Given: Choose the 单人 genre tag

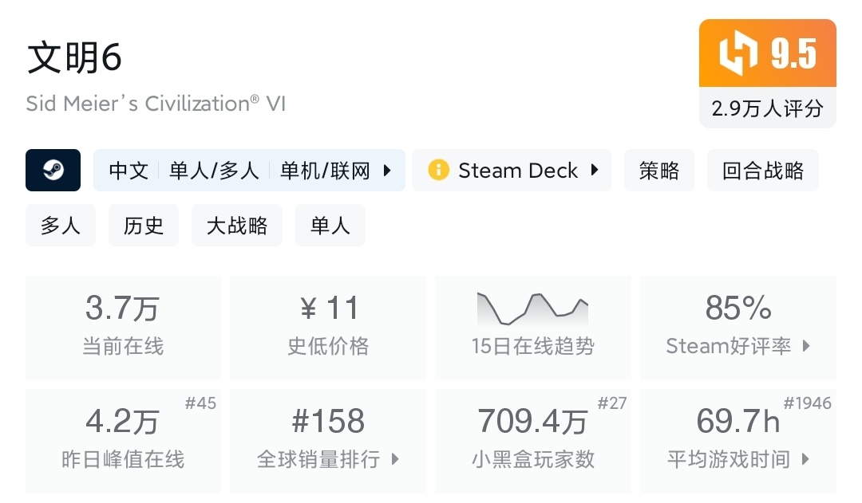Looking at the screenshot, I should coord(330,226).
